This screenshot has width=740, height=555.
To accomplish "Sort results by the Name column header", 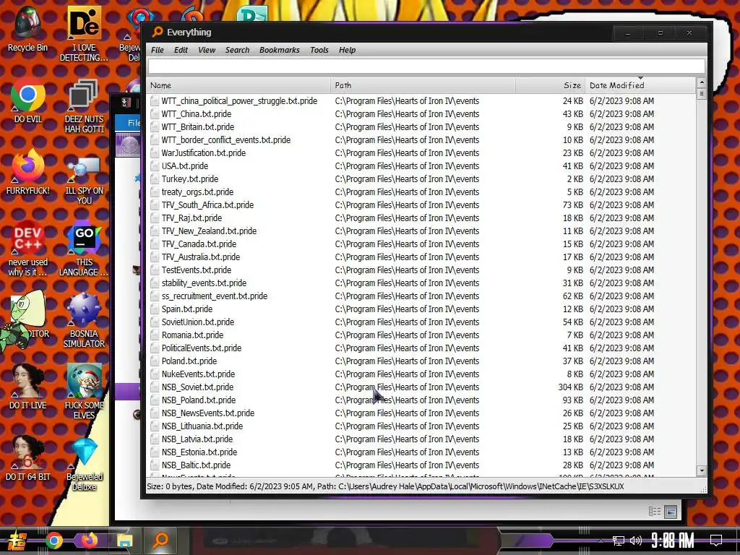I will (238, 85).
